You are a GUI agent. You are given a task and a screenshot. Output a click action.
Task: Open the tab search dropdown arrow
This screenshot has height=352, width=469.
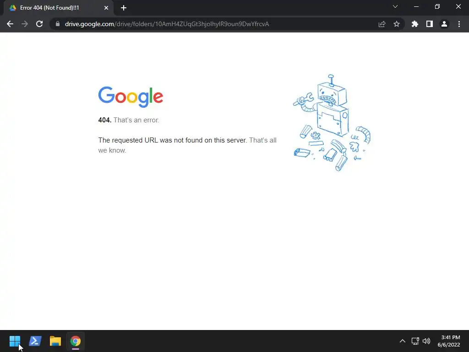(395, 6)
